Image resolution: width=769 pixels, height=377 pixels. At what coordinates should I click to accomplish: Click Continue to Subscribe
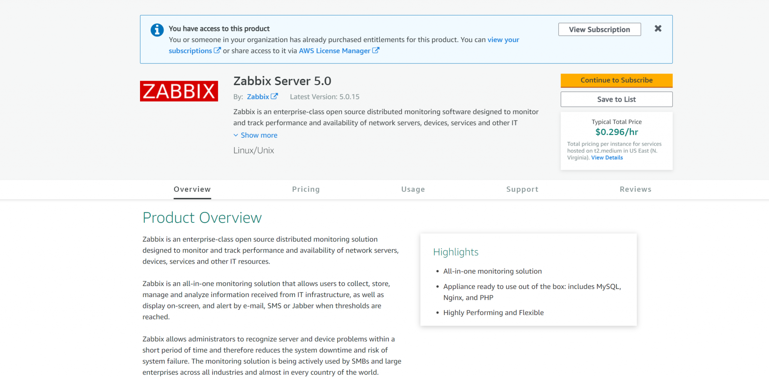click(616, 80)
